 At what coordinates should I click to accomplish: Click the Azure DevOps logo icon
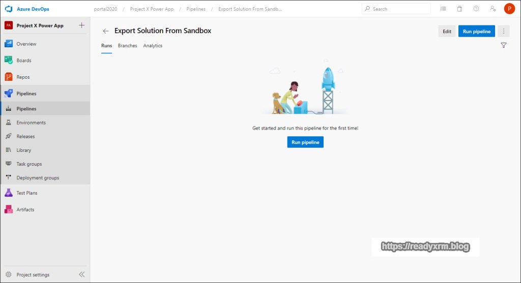tap(8, 9)
